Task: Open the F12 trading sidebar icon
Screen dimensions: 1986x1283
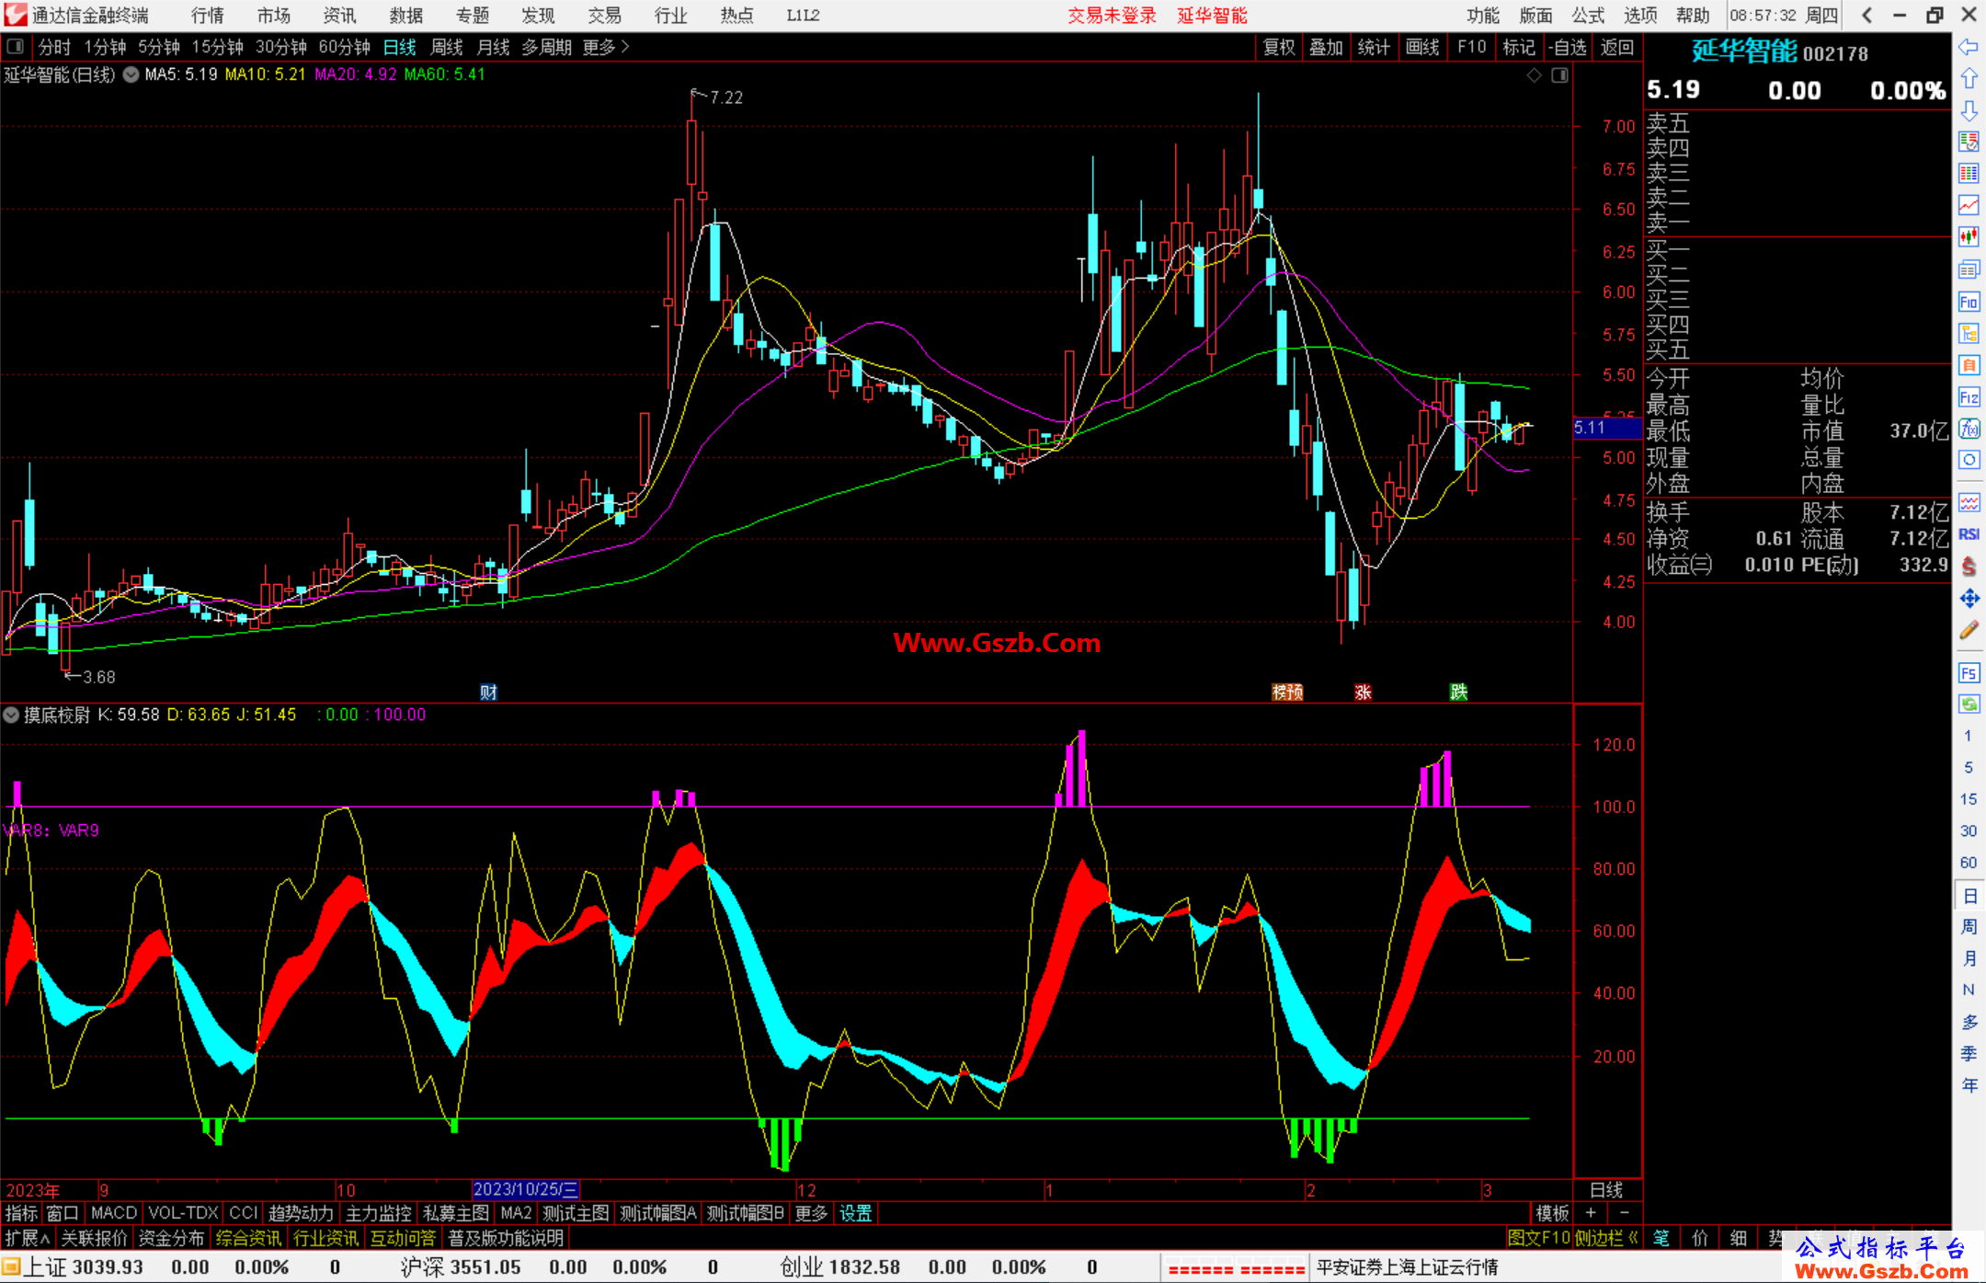Action: [x=1969, y=397]
